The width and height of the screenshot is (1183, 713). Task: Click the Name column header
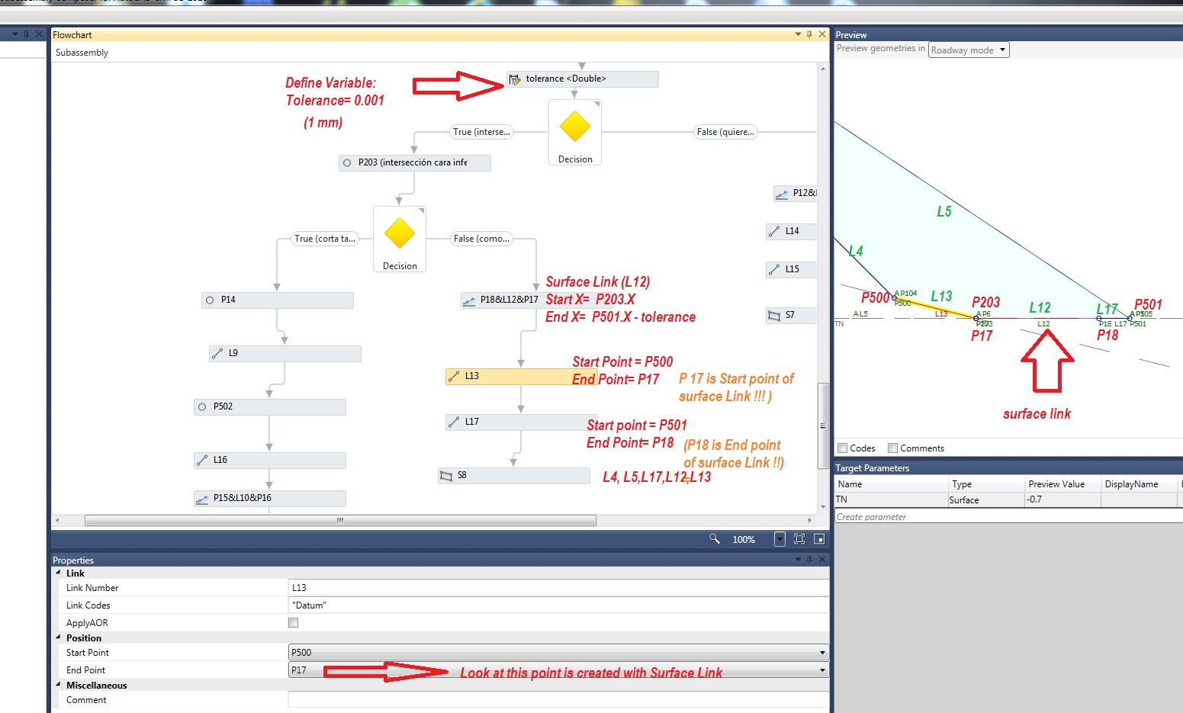[891, 484]
